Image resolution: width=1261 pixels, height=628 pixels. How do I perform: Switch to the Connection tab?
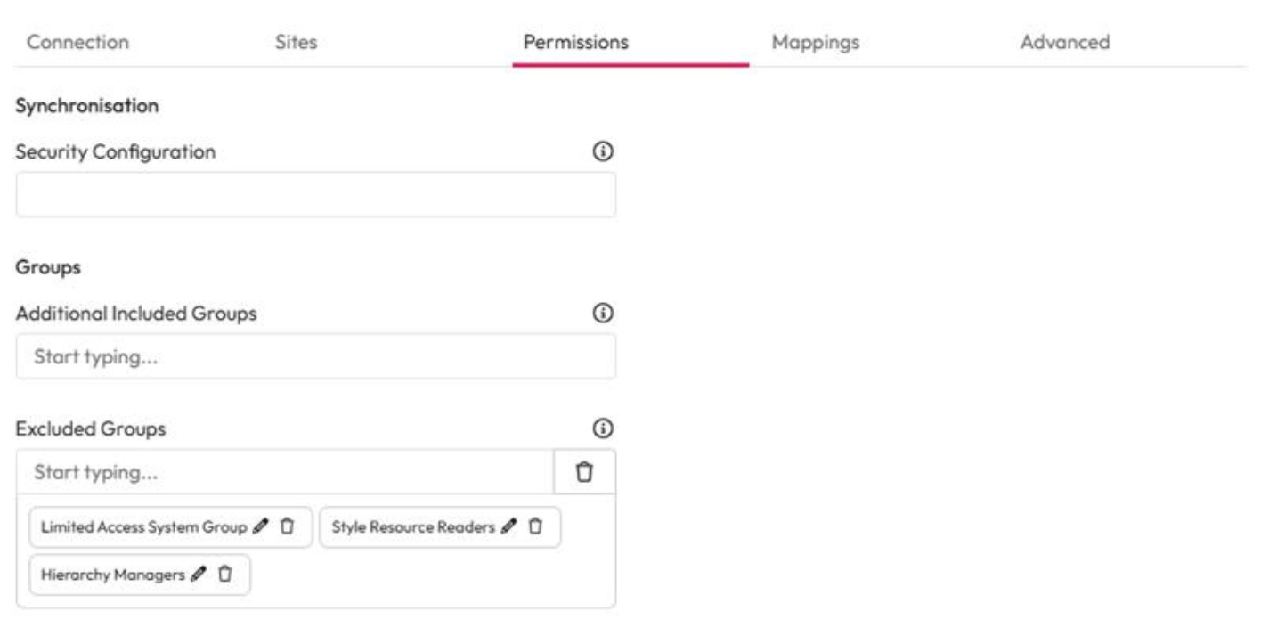coord(78,42)
